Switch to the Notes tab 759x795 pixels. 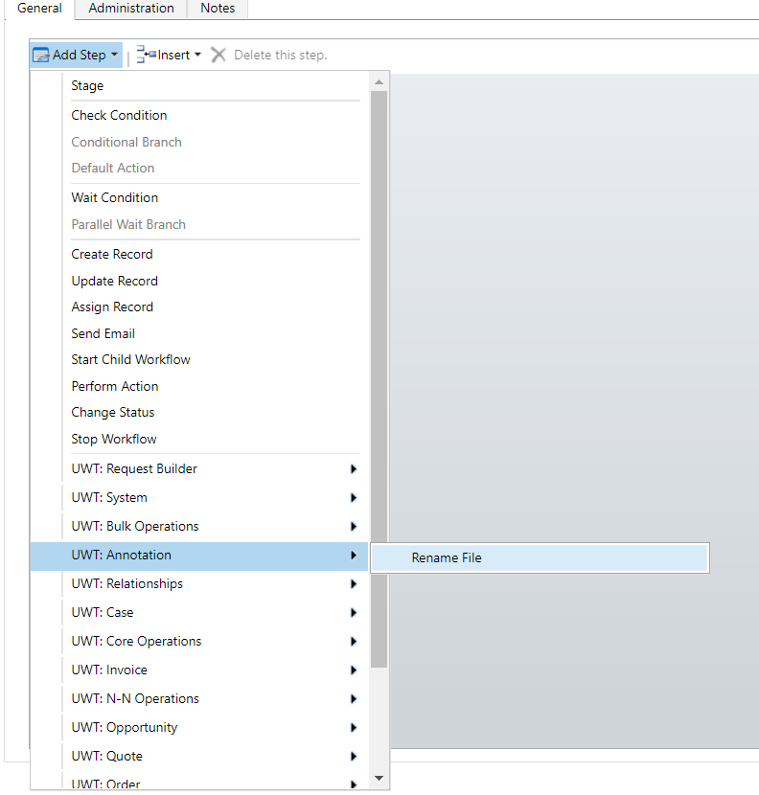coord(218,9)
